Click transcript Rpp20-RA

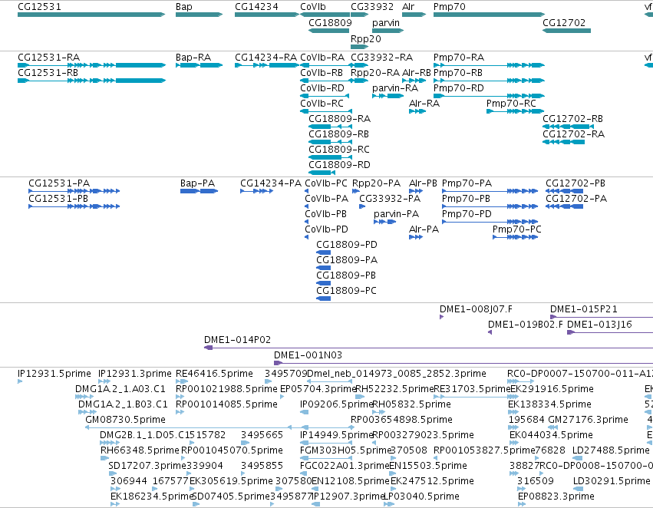point(359,81)
